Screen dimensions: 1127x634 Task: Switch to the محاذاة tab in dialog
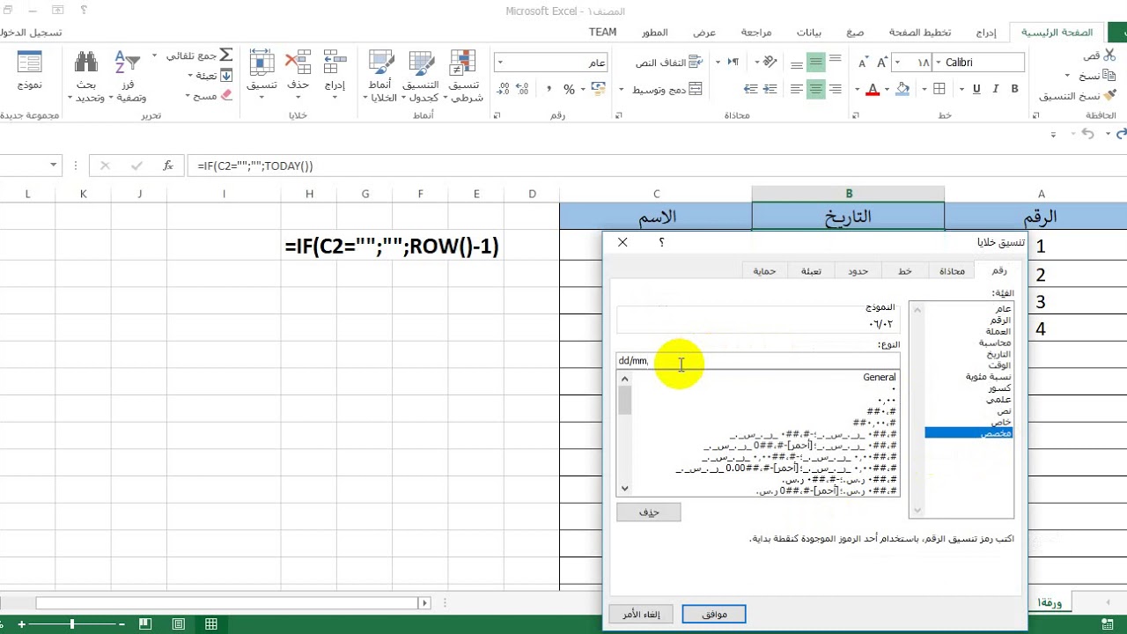coord(952,271)
